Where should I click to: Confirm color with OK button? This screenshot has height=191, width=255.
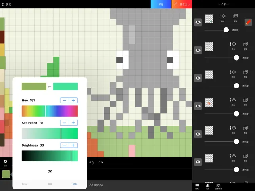click(x=50, y=171)
